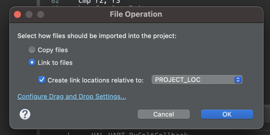Click the "Link to files" label text
Viewport: 270px width, 135px height.
tap(55, 62)
